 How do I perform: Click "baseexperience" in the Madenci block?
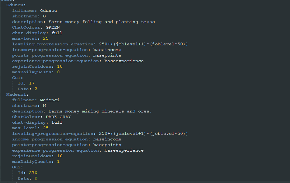[x=124, y=150]
